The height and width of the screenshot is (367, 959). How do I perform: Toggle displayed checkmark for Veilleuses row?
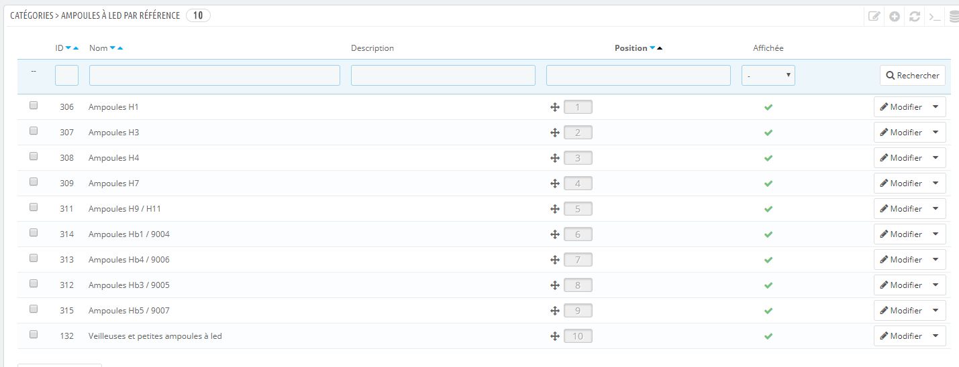tap(768, 336)
